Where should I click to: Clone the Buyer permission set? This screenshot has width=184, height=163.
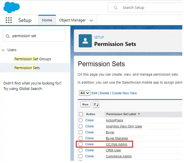(x=89, y=132)
